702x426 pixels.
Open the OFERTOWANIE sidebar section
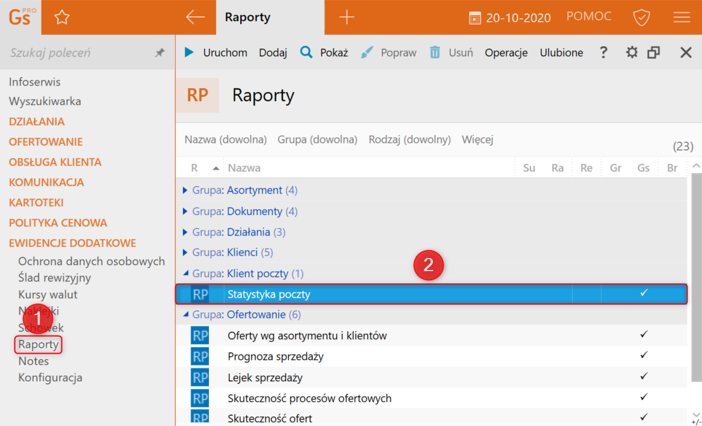pyautogui.click(x=46, y=142)
